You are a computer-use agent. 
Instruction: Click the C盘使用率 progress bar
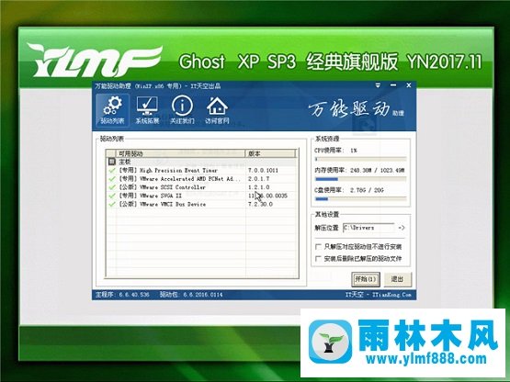(361, 199)
